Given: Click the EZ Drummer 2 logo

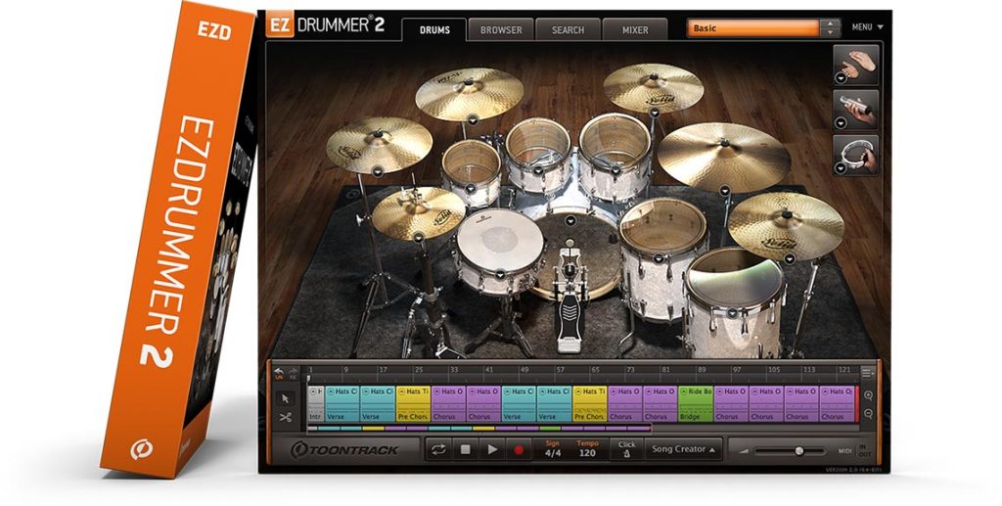Looking at the screenshot, I should tap(326, 24).
